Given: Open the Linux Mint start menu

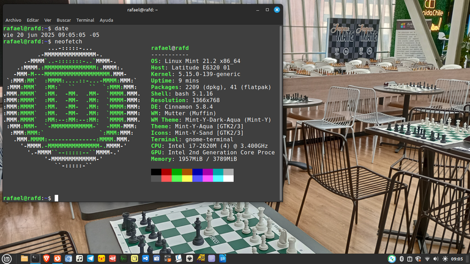Looking at the screenshot, I should (7, 258).
